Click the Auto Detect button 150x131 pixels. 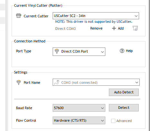pos(124,92)
